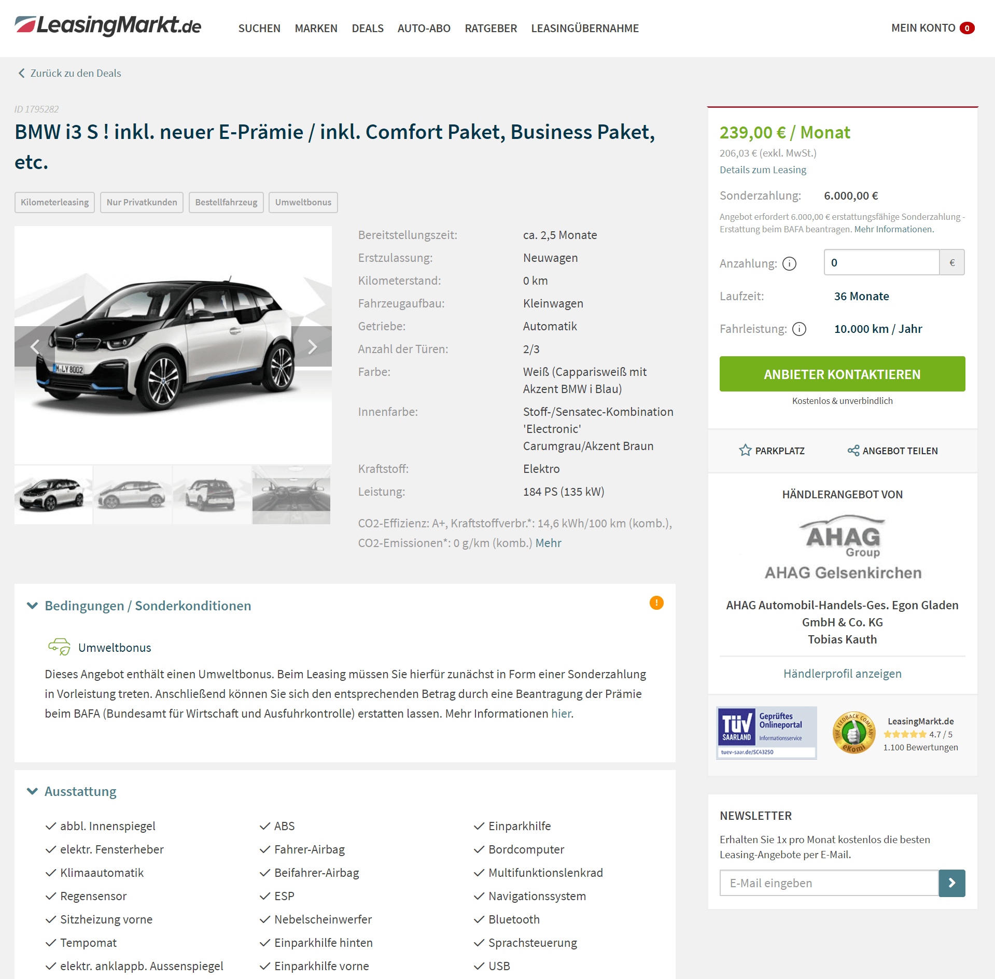The image size is (995, 979).
Task: Open the DEALS menu item
Action: (x=368, y=29)
